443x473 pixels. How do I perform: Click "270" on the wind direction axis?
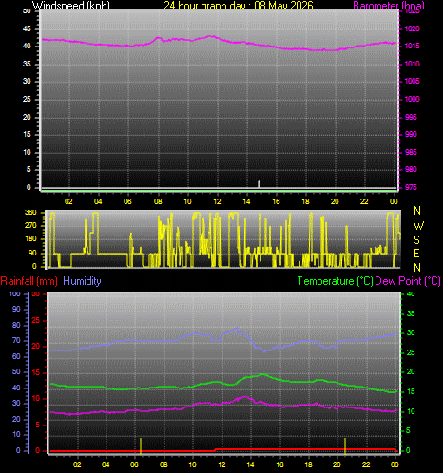click(x=30, y=226)
